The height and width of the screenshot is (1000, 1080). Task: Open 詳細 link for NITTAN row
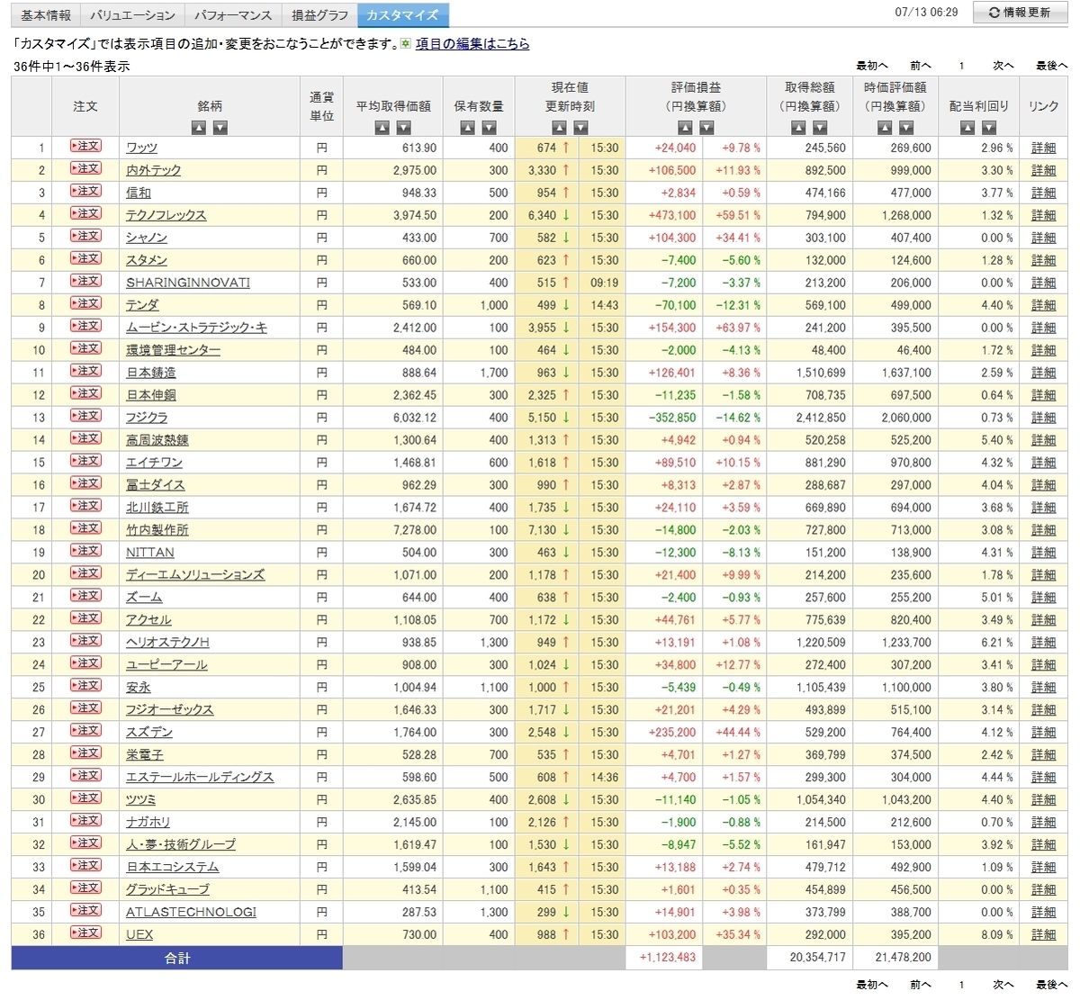tap(1043, 552)
